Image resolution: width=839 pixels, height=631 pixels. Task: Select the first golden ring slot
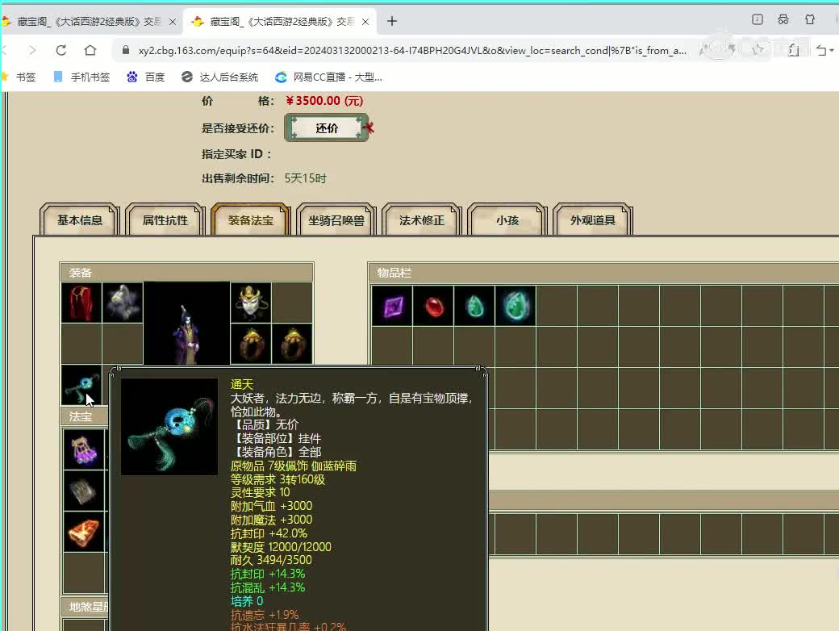pyautogui.click(x=250, y=344)
